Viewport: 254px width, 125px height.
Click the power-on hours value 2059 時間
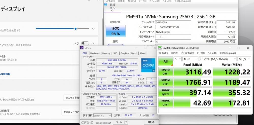[x=226, y=41]
